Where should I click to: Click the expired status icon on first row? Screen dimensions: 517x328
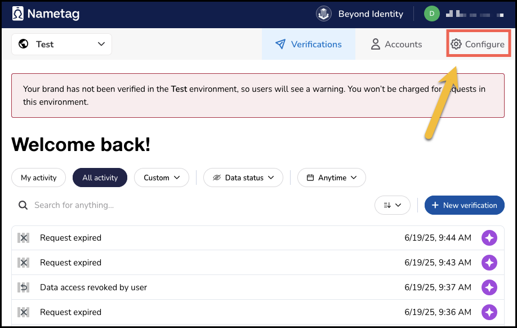23,238
